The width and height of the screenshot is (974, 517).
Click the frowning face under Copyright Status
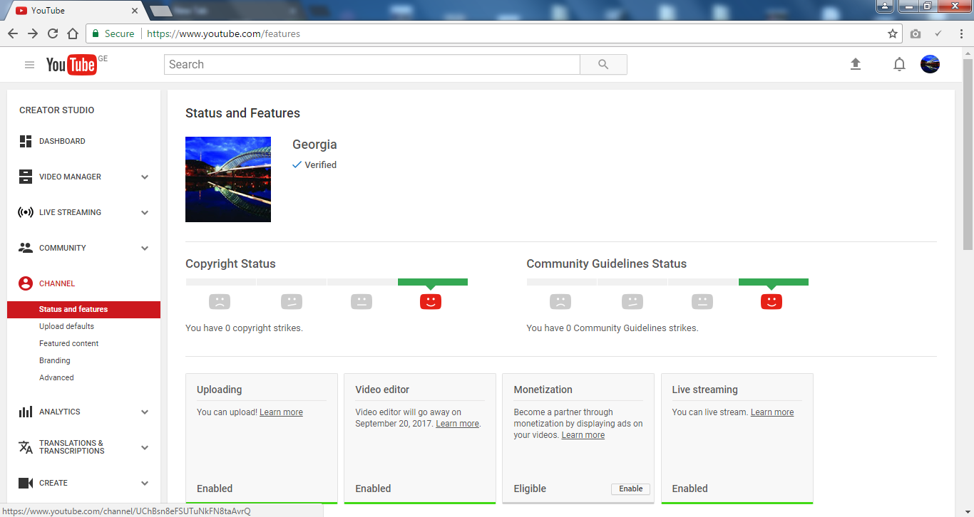point(220,301)
